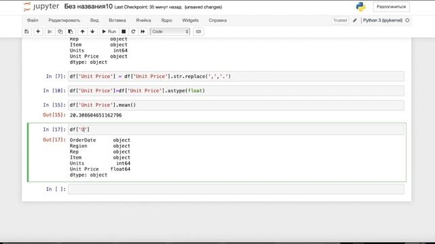Save notebook with the floppy disk icon
This screenshot has width=435, height=244.
pyautogui.click(x=27, y=32)
